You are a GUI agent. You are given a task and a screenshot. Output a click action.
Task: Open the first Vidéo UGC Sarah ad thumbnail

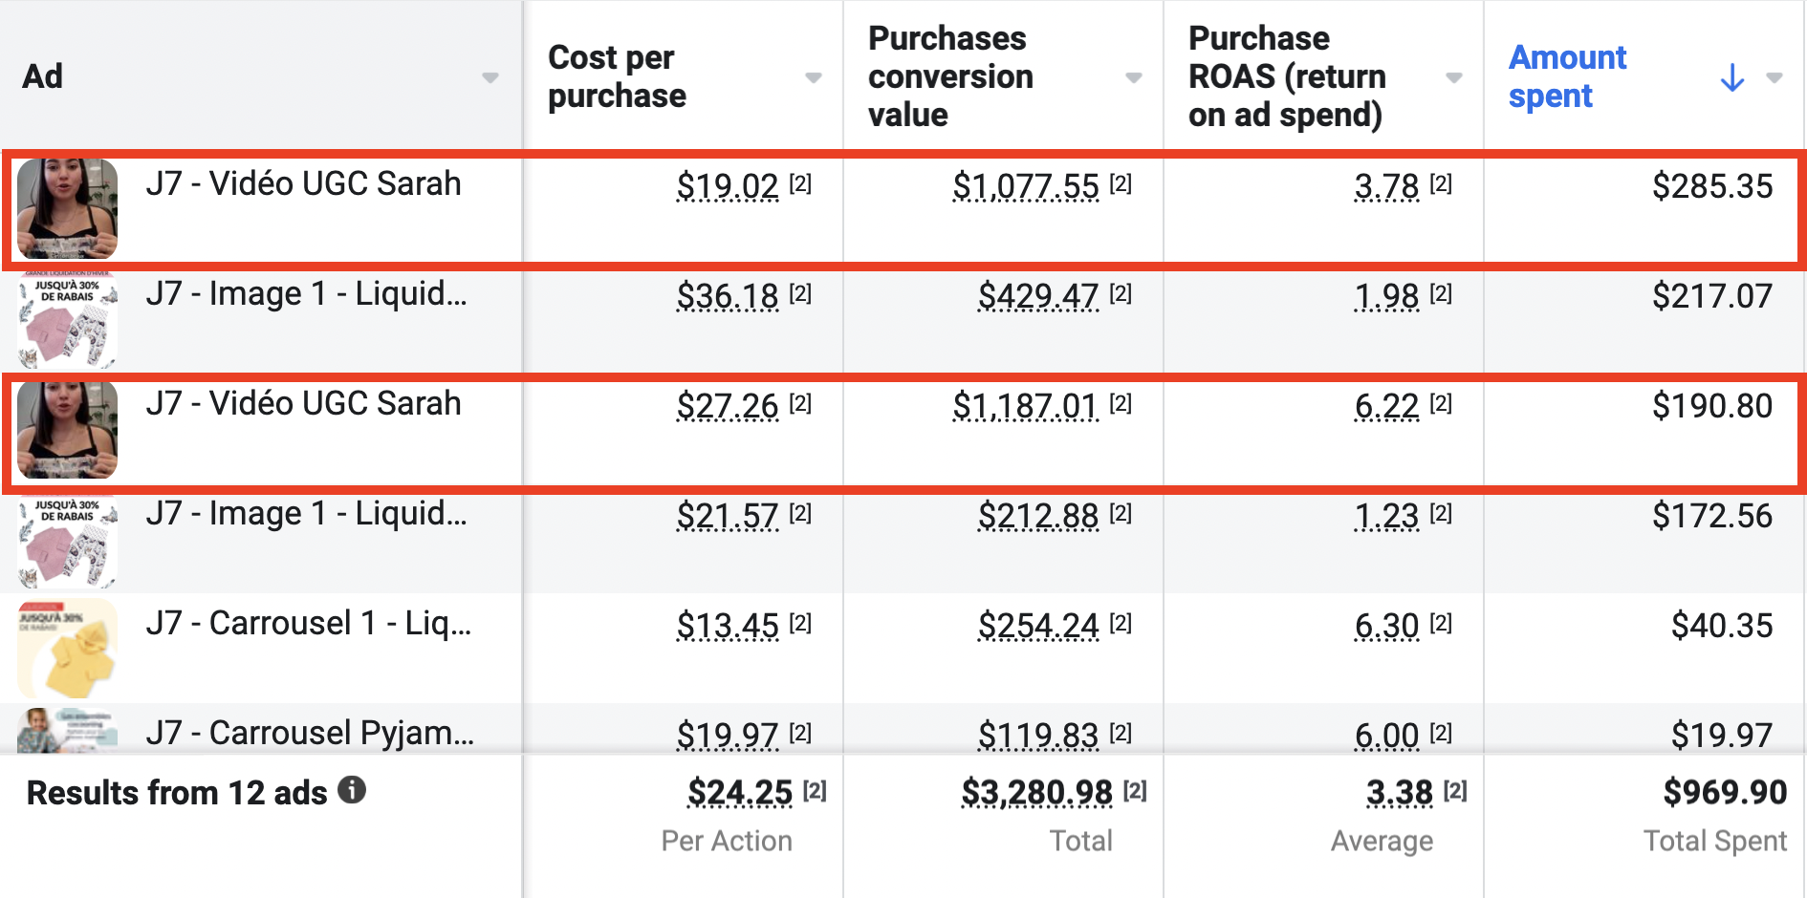point(67,208)
